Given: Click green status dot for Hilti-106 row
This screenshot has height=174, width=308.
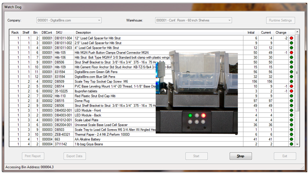Looking at the screenshot, I should tap(291, 57).
